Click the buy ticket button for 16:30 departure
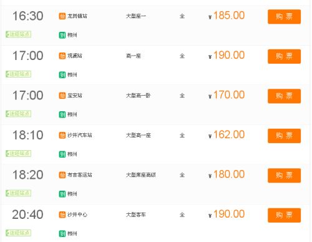 [284, 17]
